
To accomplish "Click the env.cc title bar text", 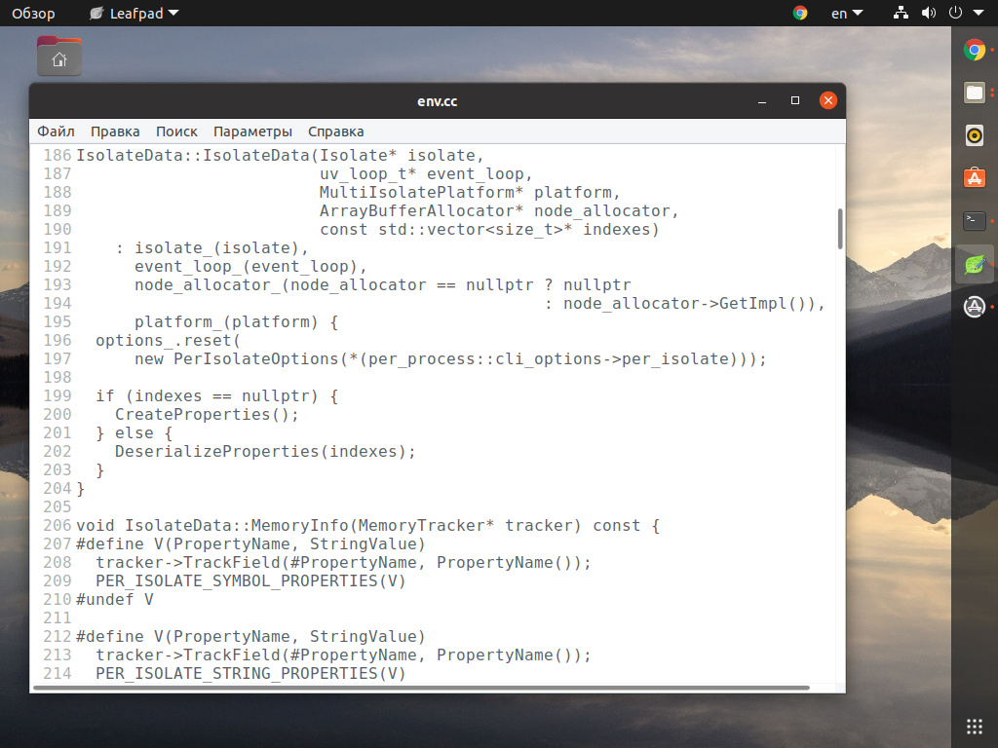I will pyautogui.click(x=438, y=101).
